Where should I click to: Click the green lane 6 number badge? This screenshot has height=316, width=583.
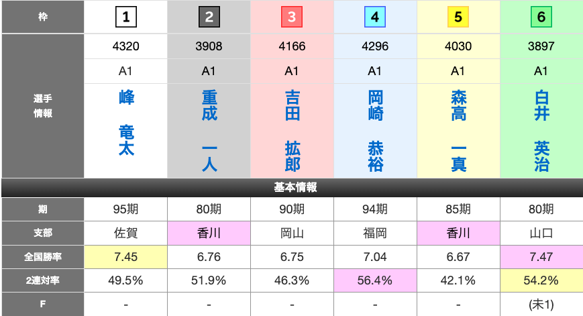541,17
